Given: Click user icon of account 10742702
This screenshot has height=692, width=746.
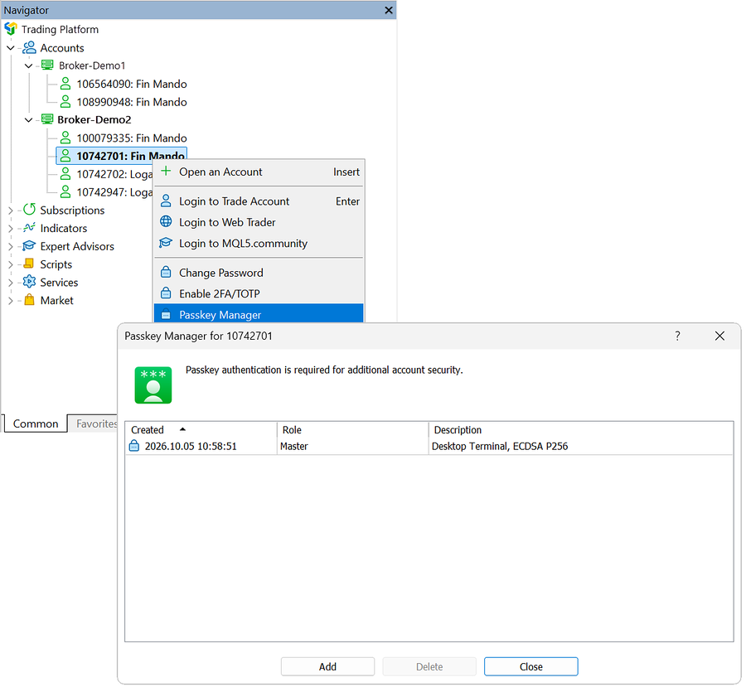Looking at the screenshot, I should 65,174.
